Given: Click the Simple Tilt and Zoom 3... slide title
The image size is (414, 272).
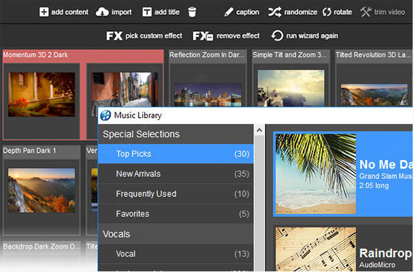Looking at the screenshot, I should [290, 55].
